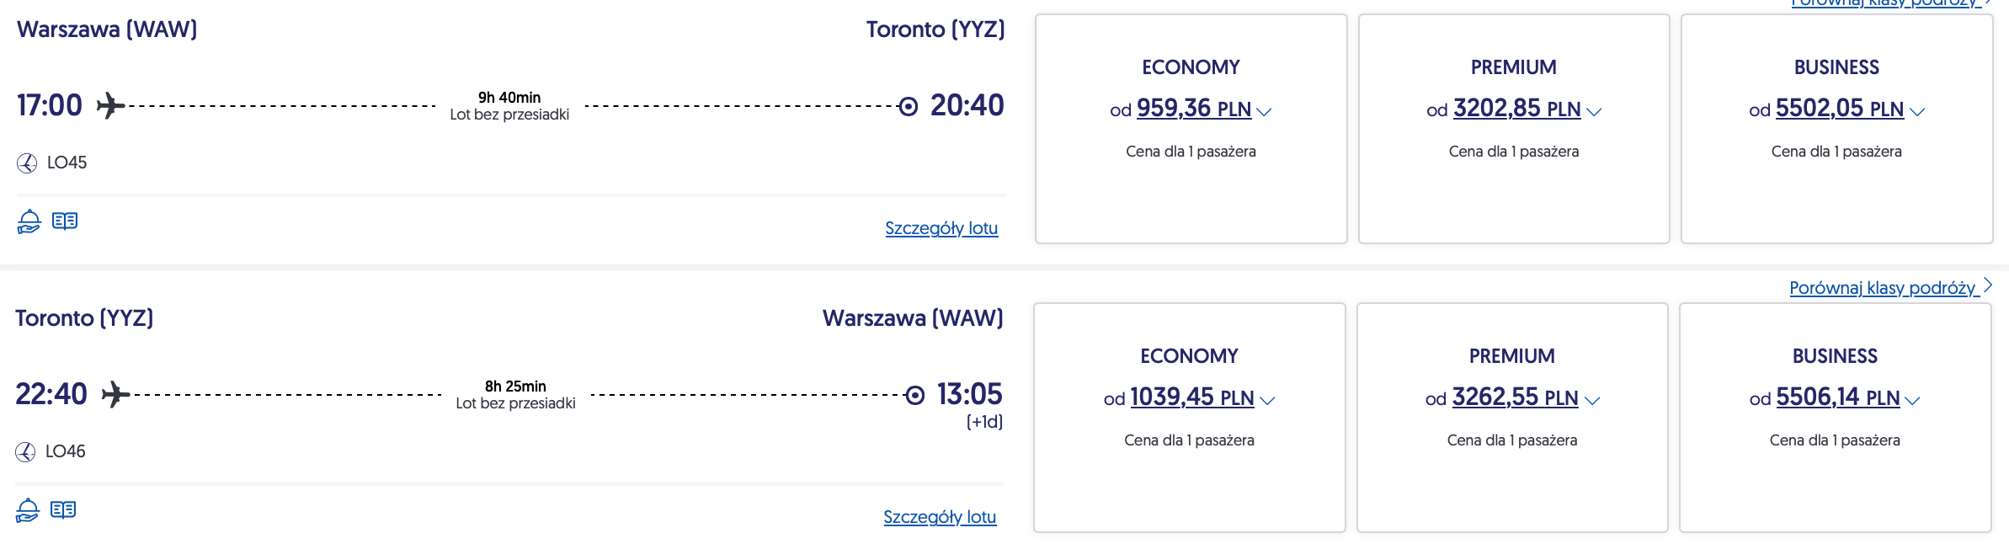Click the arrival marker icon beside 20:40
The image size is (2009, 549).
(x=908, y=106)
